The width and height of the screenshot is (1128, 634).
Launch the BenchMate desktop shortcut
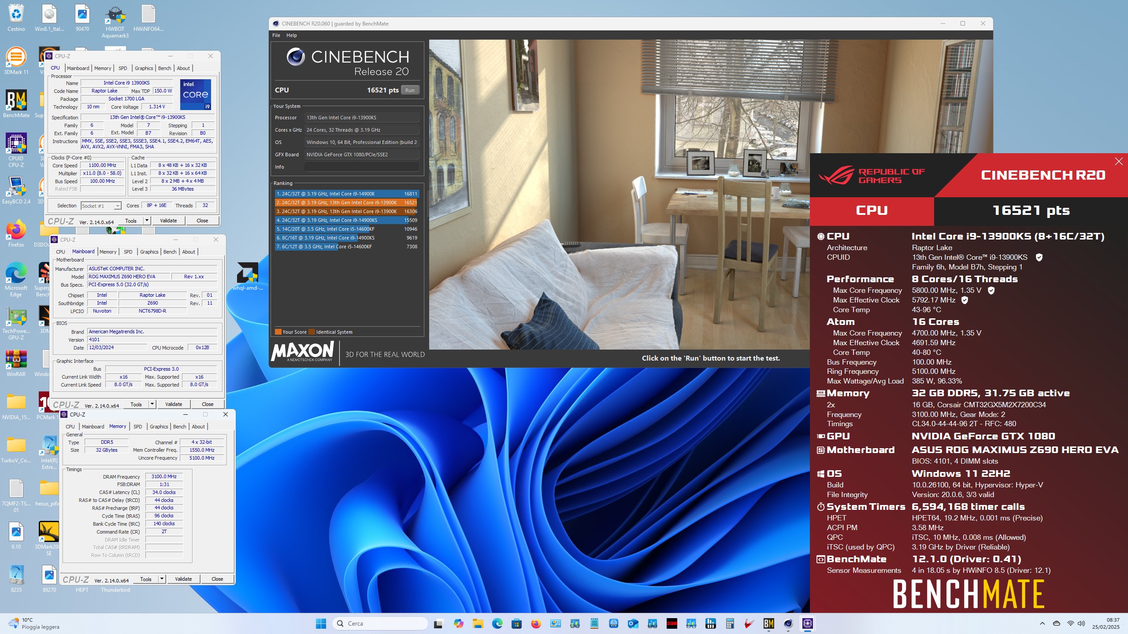click(16, 104)
